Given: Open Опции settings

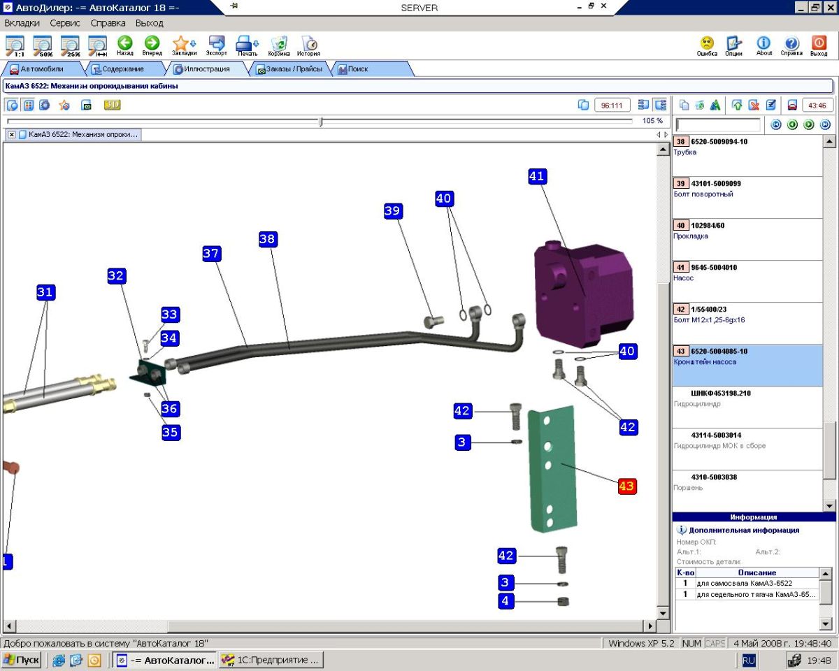Looking at the screenshot, I should (733, 45).
